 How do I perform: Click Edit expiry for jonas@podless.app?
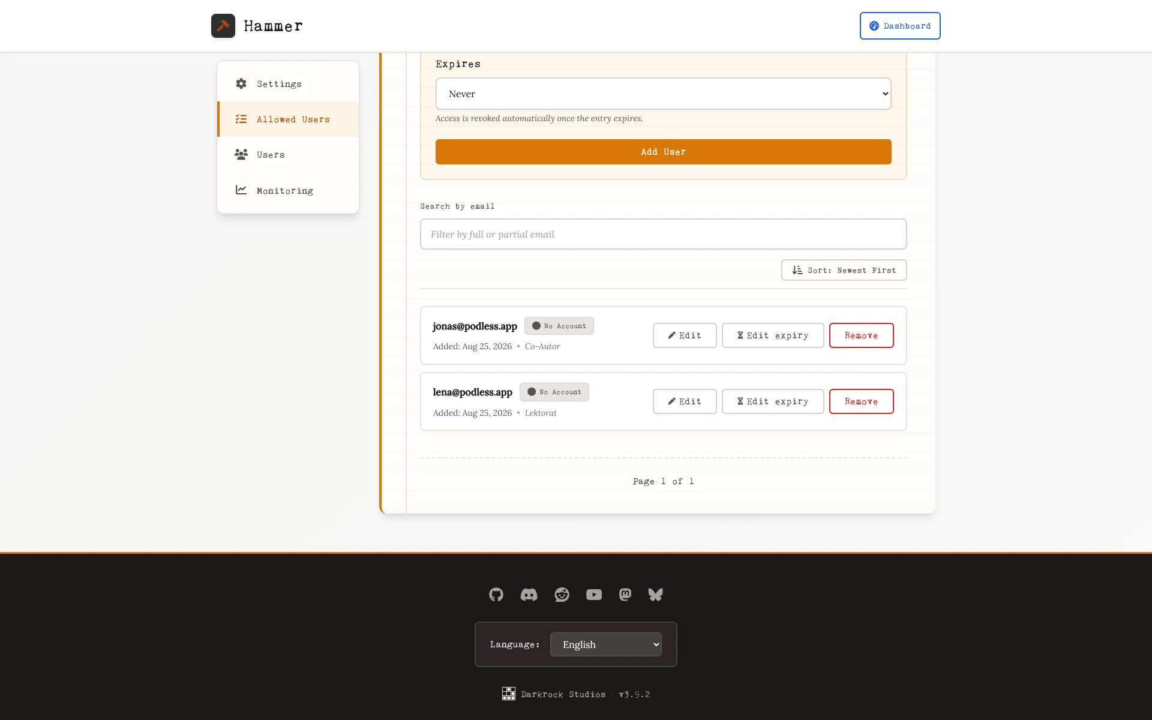point(773,335)
